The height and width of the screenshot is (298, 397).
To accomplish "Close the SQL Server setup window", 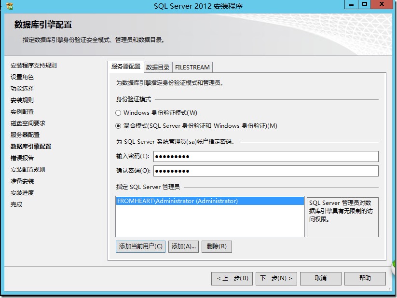I will click(x=383, y=4).
